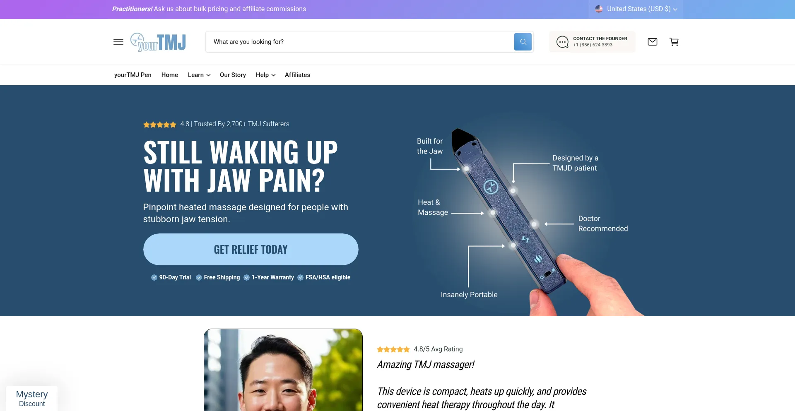This screenshot has height=411, width=795.
Task: Expand the Learn menu dropdown
Action: (199, 75)
